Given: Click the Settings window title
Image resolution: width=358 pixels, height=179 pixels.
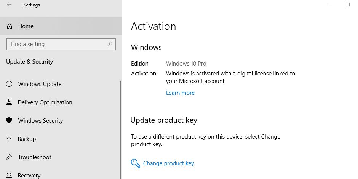Looking at the screenshot, I should click(x=32, y=5).
